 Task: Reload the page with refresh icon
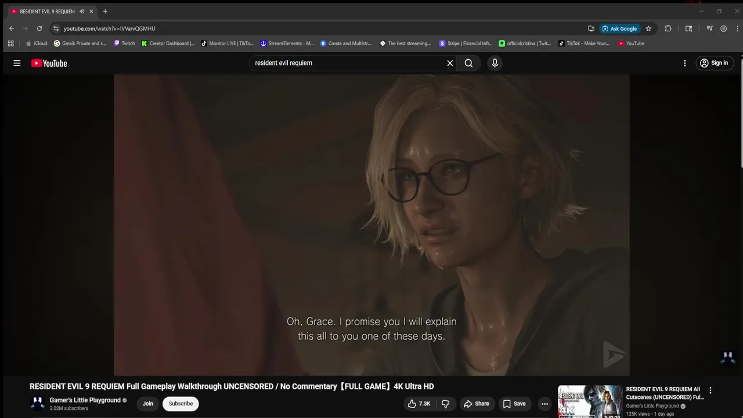coord(39,28)
